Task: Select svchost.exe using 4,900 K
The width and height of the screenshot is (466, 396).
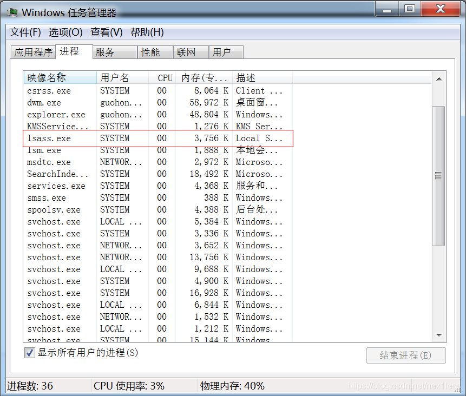Action: click(158, 281)
